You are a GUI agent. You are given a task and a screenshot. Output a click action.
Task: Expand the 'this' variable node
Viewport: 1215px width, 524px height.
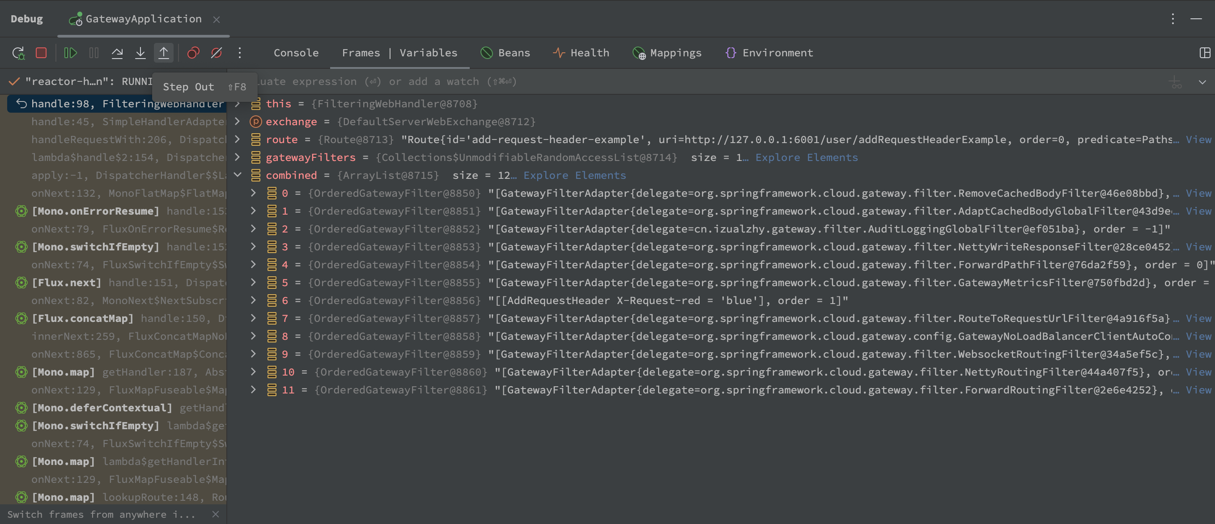[x=237, y=104]
